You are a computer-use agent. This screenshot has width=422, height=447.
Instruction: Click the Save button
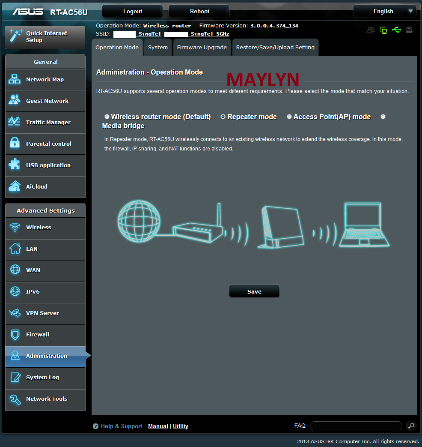click(254, 291)
